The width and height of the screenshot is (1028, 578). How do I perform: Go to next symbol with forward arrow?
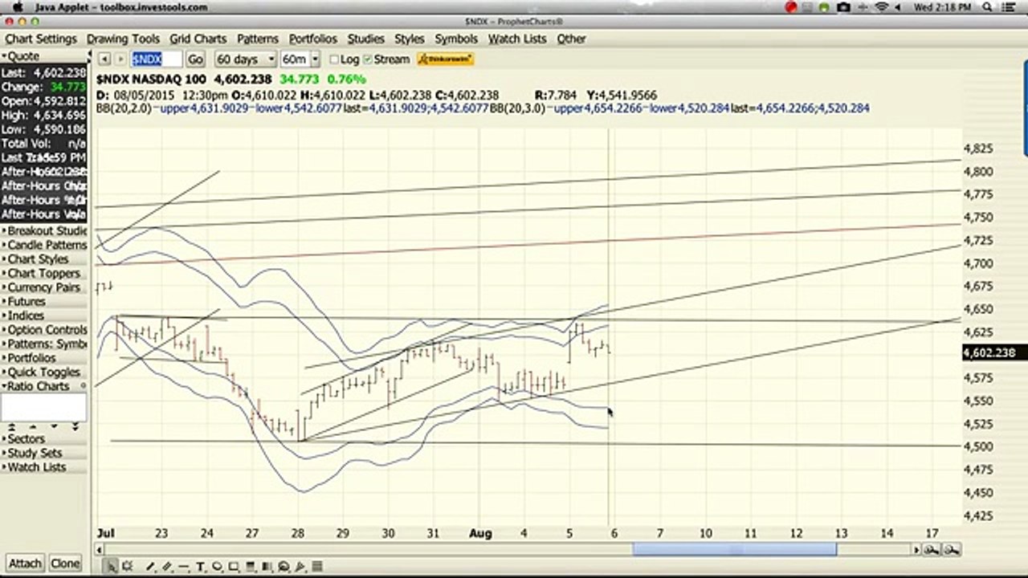120,59
